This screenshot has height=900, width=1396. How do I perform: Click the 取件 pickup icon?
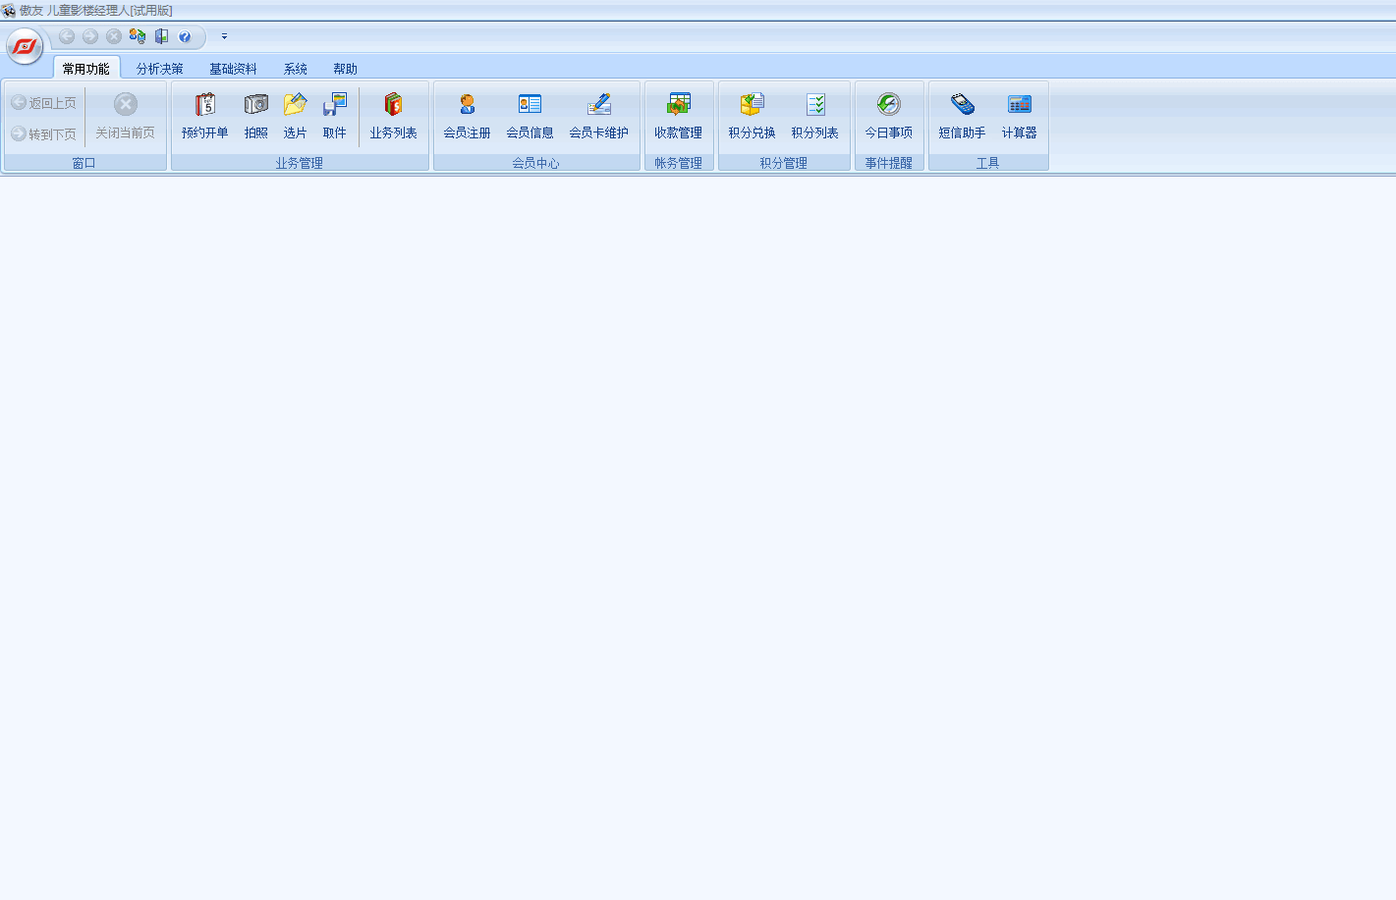tap(334, 116)
